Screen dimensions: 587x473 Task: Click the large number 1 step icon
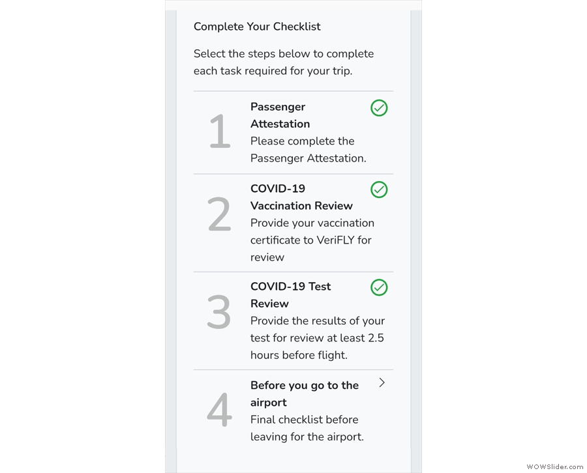(x=219, y=132)
